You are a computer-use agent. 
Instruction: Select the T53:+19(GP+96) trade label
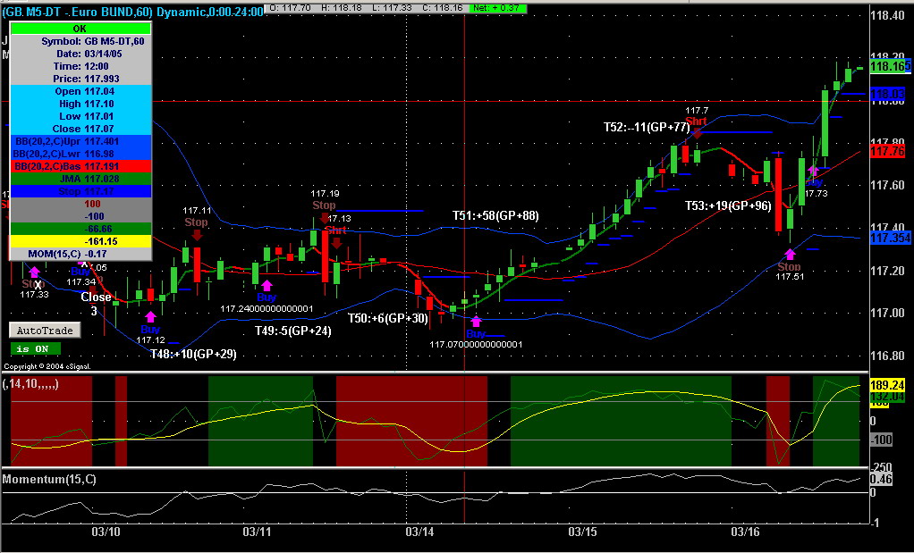pos(728,205)
